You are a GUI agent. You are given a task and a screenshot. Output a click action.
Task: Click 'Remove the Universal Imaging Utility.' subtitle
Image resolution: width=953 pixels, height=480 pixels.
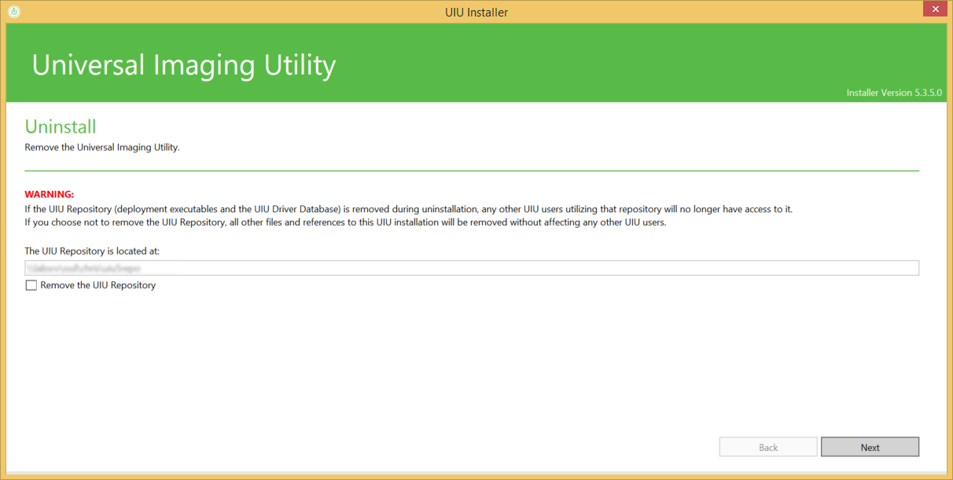(x=102, y=147)
